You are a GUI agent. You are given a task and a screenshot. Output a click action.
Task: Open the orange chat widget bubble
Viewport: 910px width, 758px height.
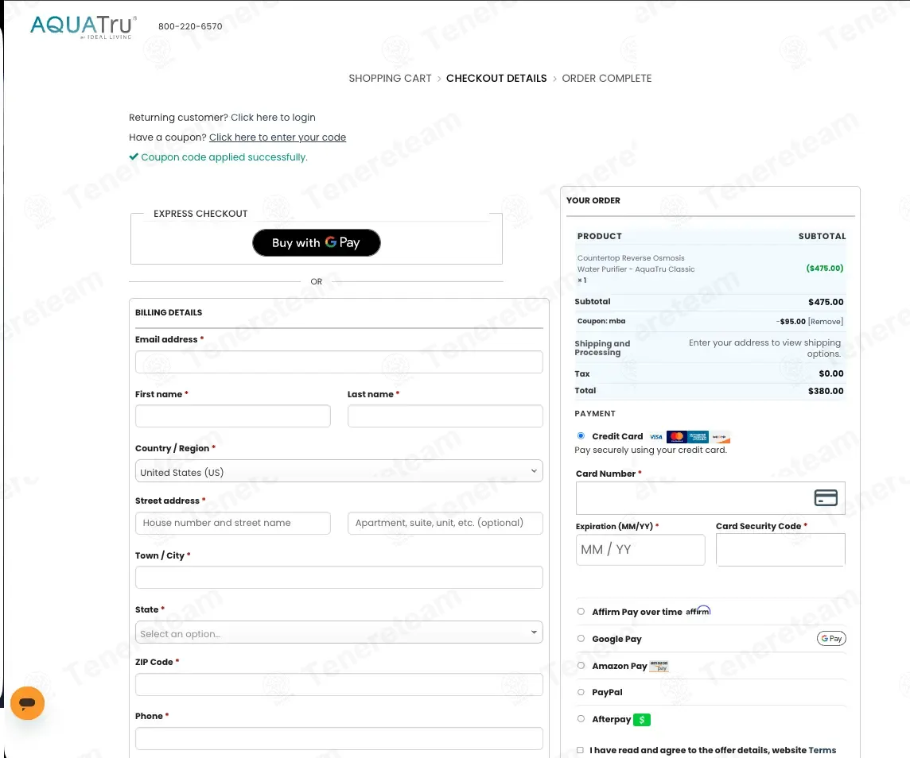pyautogui.click(x=27, y=703)
